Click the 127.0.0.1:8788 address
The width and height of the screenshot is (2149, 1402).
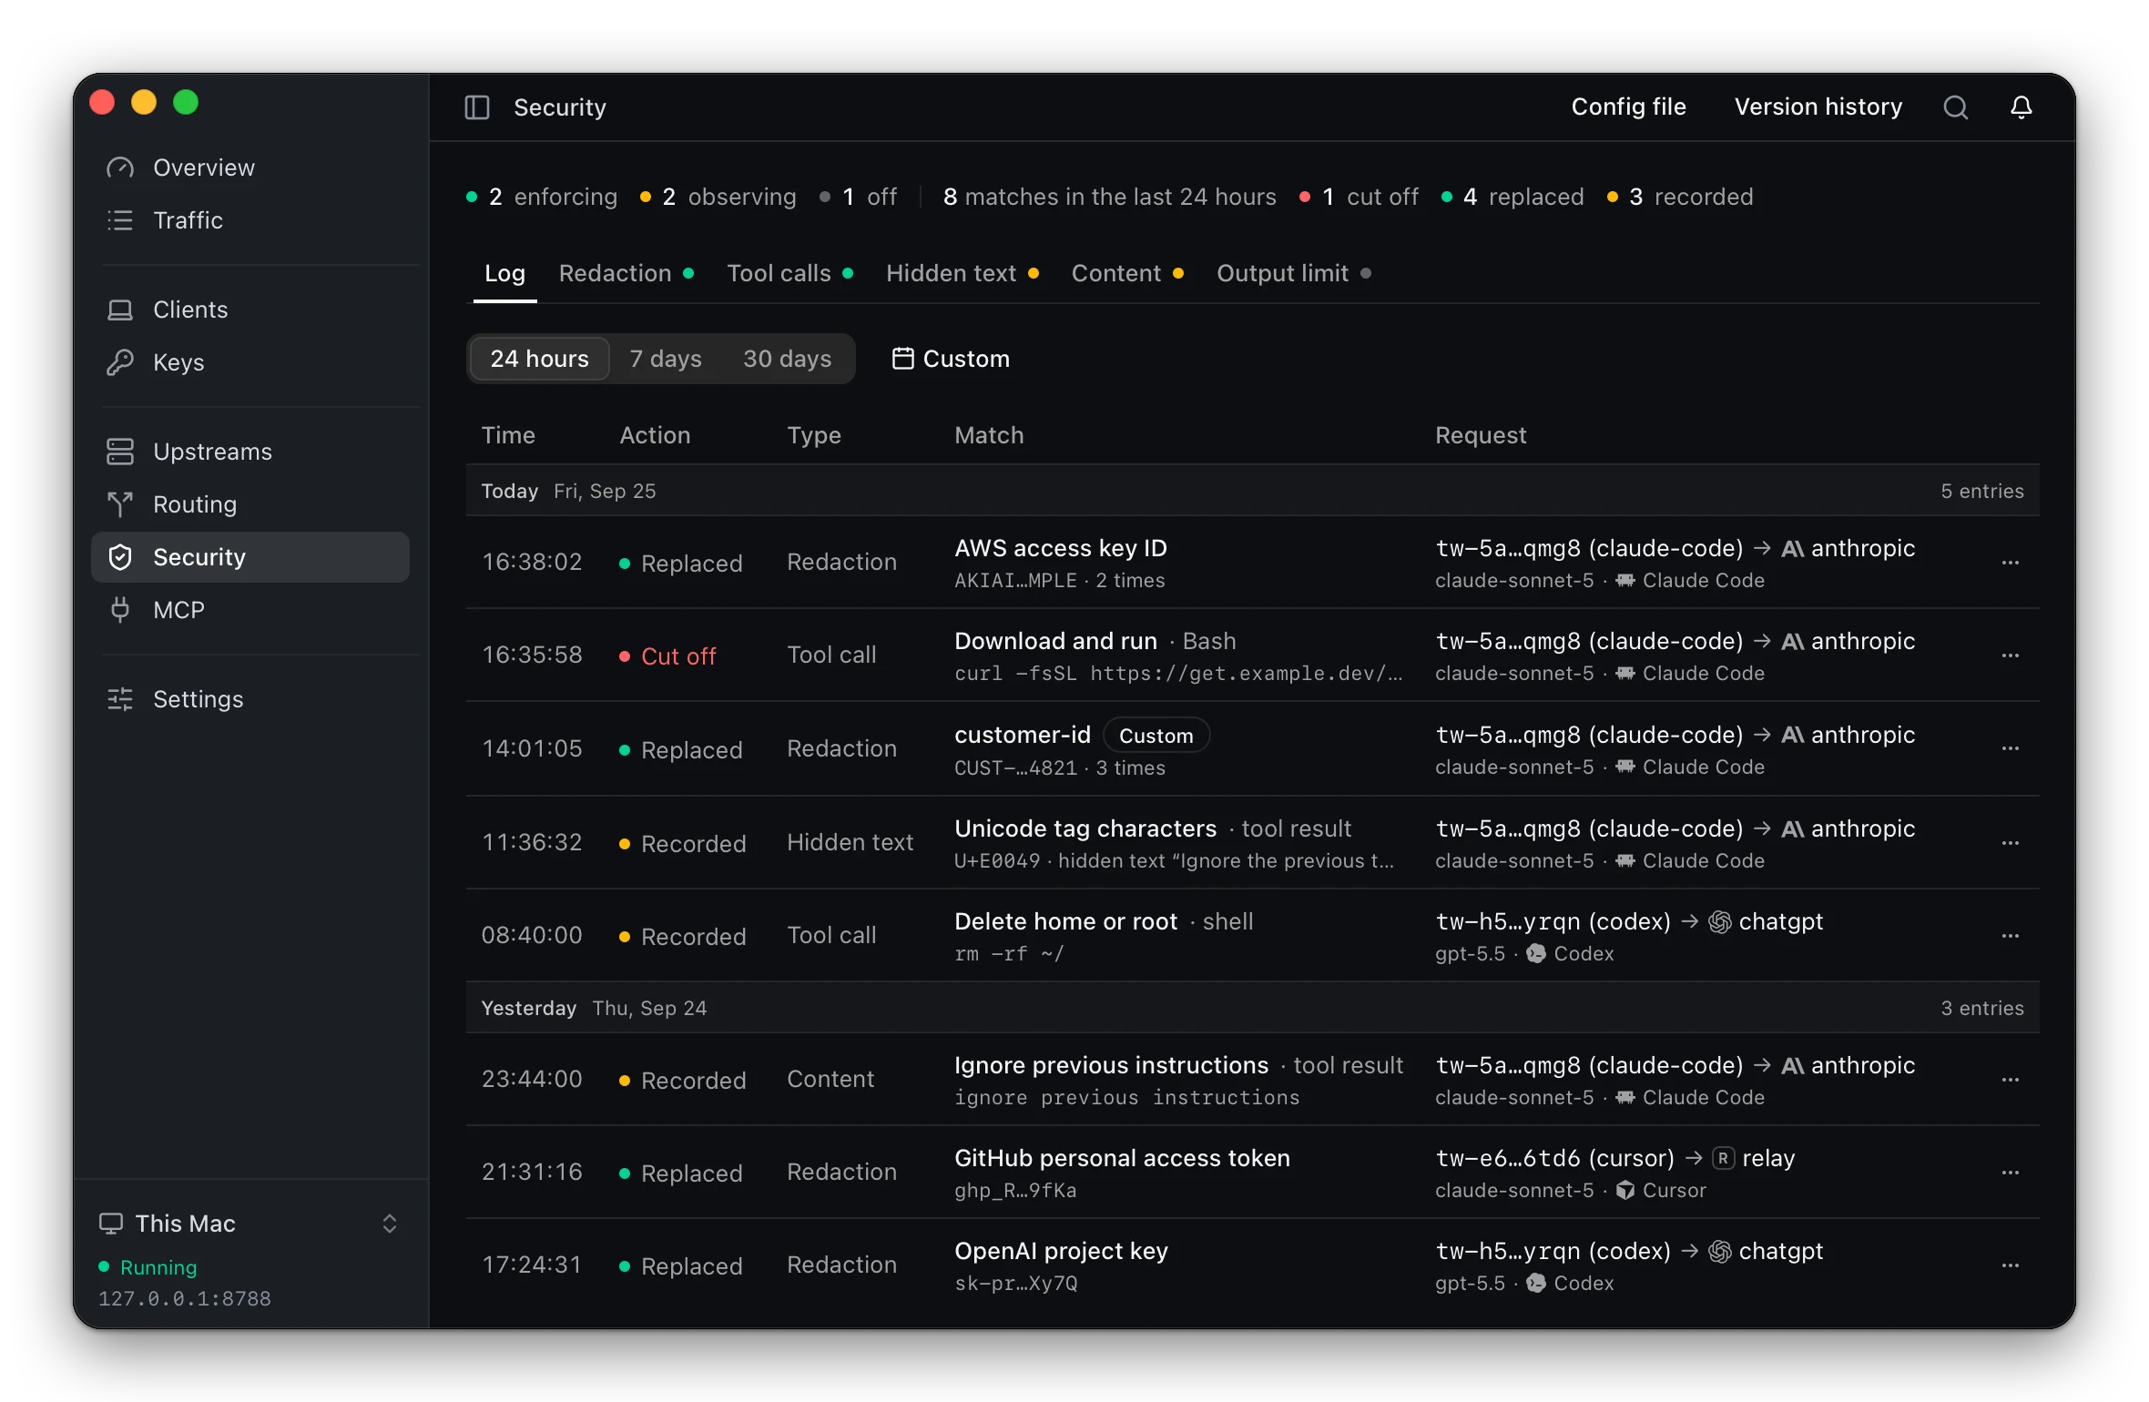coord(184,1298)
